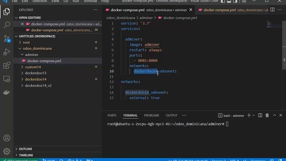Image resolution: width=286 pixels, height=161 pixels.
Task: Open Explorer panel more actions menu
Action: pyautogui.click(x=95, y=10)
